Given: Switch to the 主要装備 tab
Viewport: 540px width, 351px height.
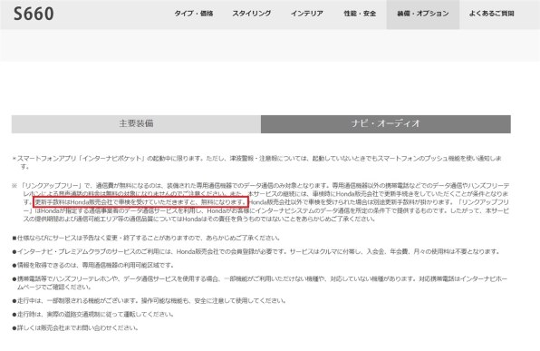Looking at the screenshot, I should pos(136,123).
